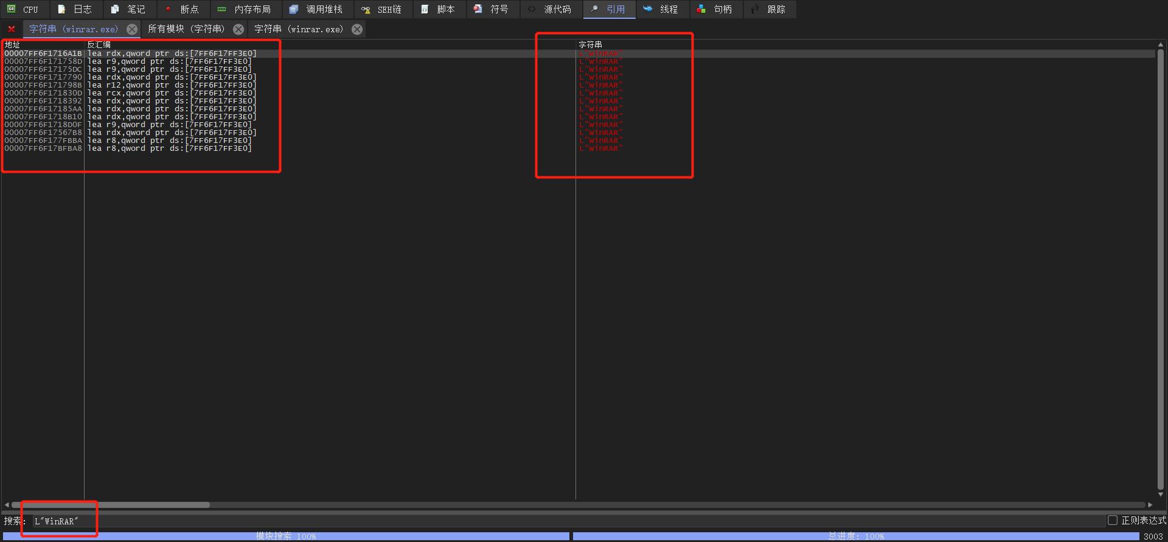This screenshot has width=1168, height=542.
Task: Click the red X close-all icon
Action: [11, 29]
